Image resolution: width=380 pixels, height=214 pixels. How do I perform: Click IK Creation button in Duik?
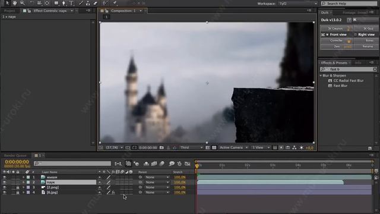337,29
